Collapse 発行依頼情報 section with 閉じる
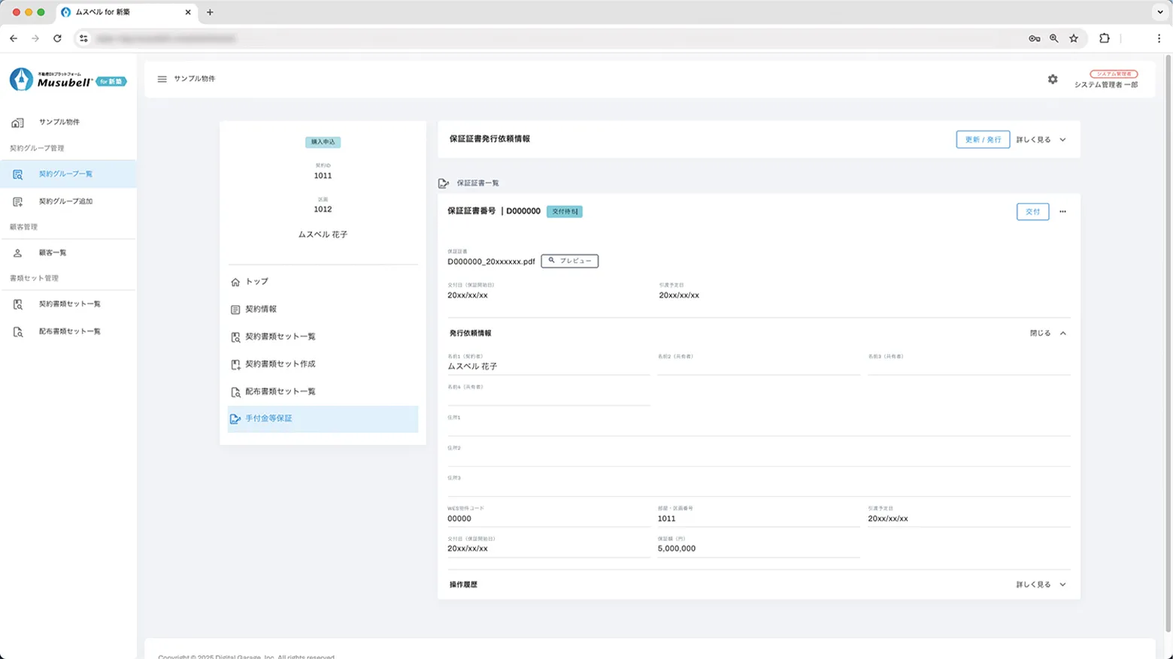This screenshot has width=1173, height=659. 1047,333
